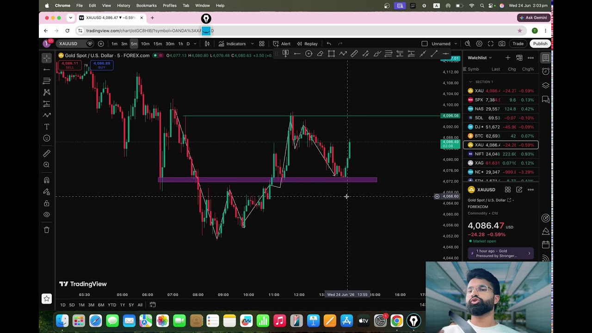The height and width of the screenshot is (333, 592).
Task: Open indicator templates grid
Action: 262,44
